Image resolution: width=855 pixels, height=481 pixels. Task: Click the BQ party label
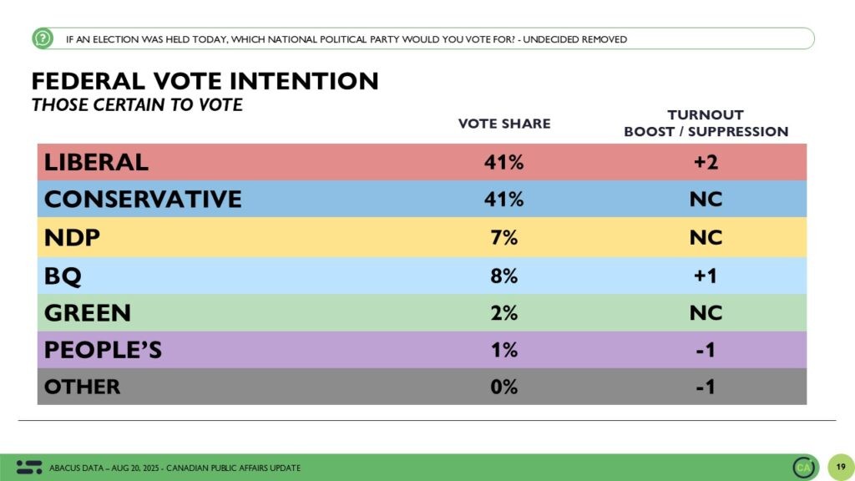click(63, 275)
